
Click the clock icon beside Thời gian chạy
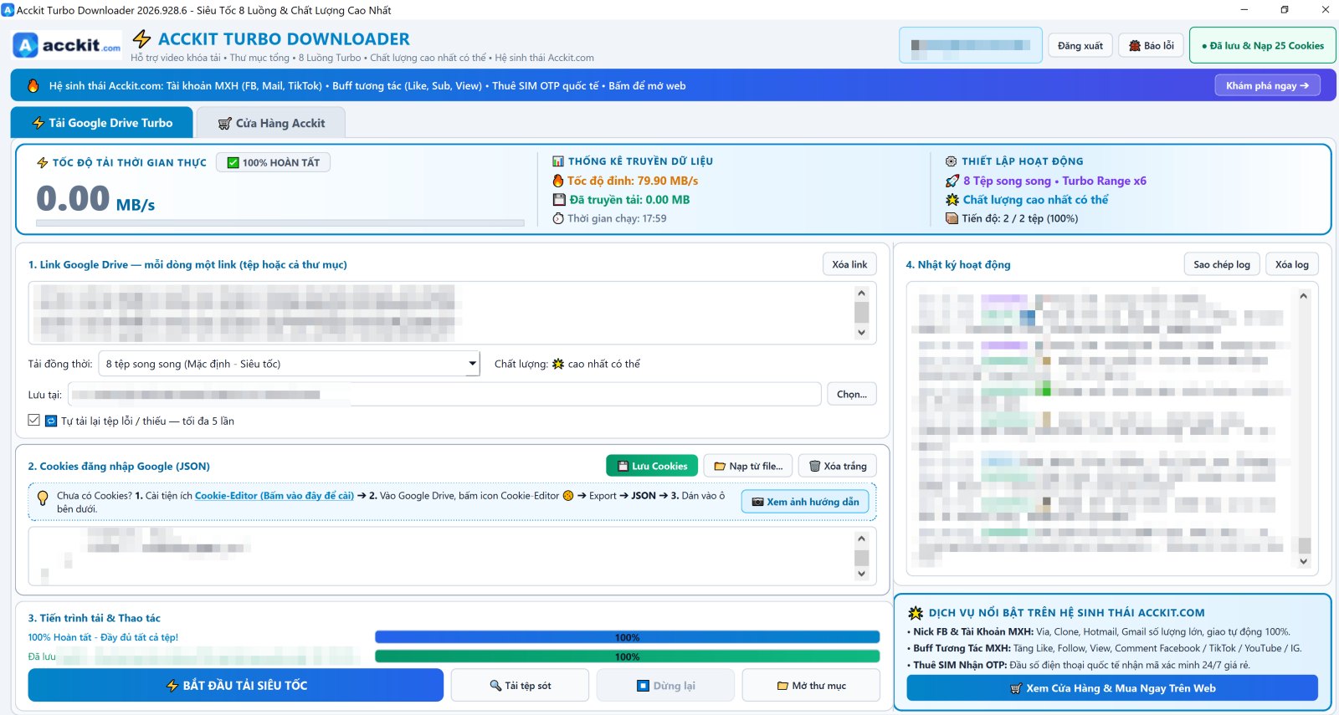pos(558,218)
